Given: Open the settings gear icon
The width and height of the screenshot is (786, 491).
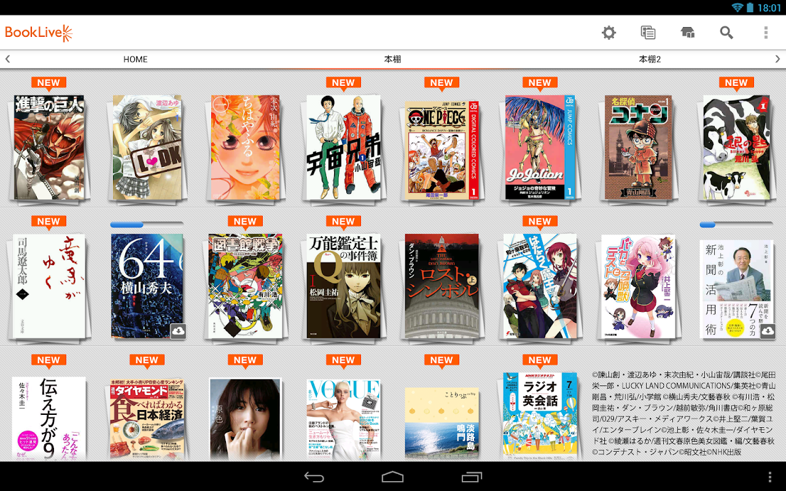Looking at the screenshot, I should click(x=609, y=33).
